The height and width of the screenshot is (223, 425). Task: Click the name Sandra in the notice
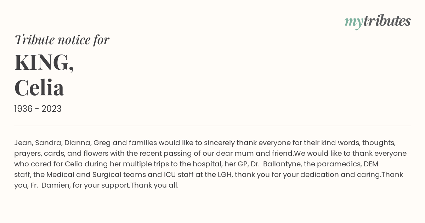click(x=47, y=143)
